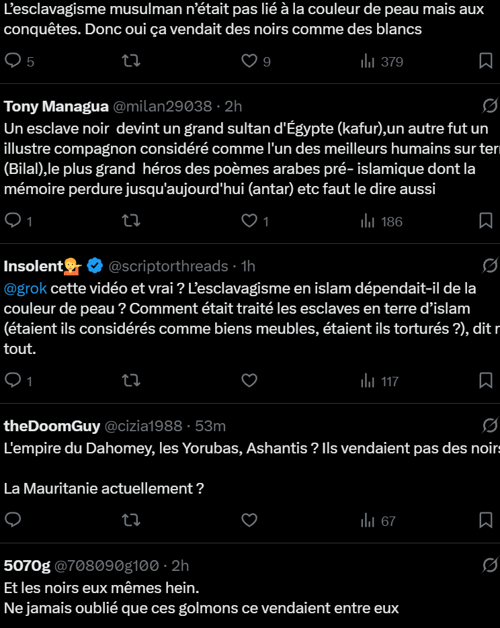Open @scriptorthreads handle
This screenshot has width=500, height=628.
click(168, 266)
